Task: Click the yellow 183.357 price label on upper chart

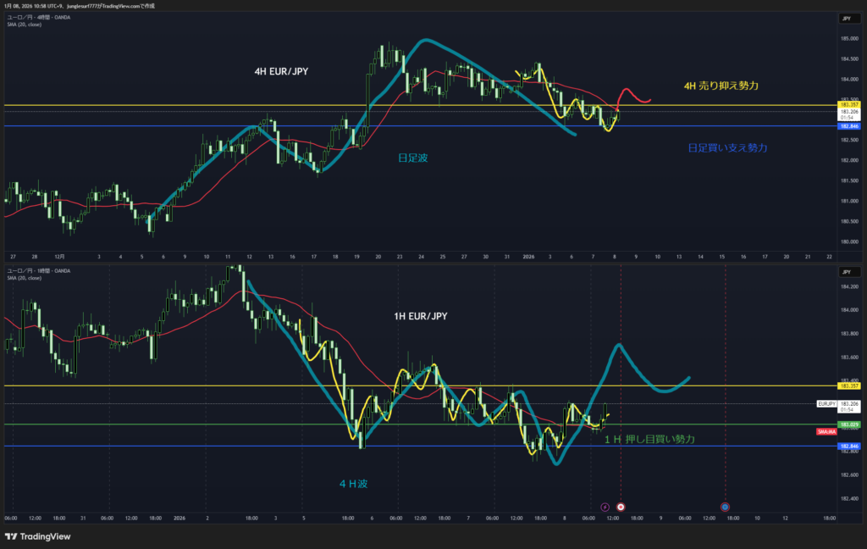Action: pyautogui.click(x=848, y=105)
